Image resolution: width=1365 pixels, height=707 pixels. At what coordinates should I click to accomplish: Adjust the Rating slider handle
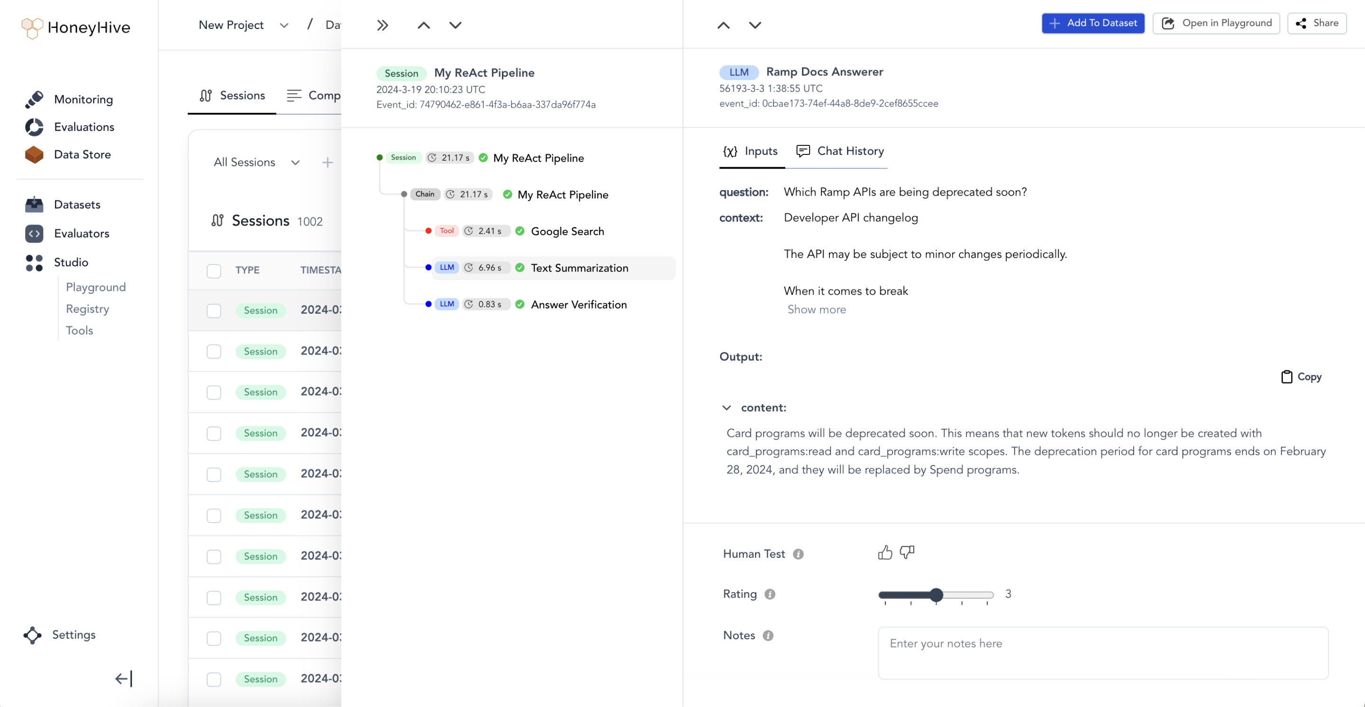936,594
